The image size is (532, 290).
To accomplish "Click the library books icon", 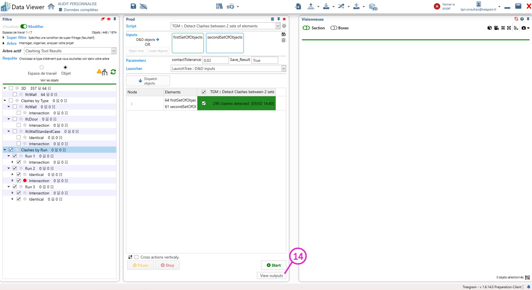I will [x=219, y=6].
